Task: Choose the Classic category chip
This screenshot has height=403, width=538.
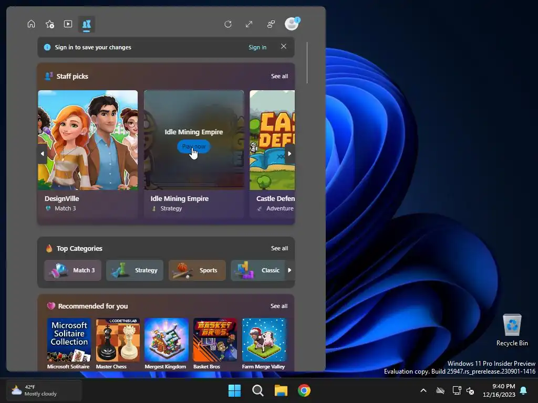Action: click(258, 270)
